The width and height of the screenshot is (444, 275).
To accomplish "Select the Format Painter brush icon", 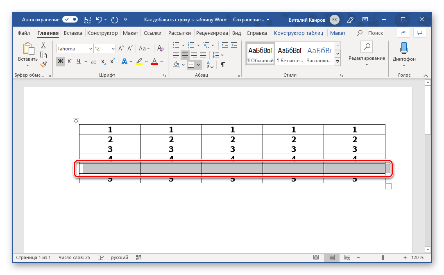I will 43,65.
